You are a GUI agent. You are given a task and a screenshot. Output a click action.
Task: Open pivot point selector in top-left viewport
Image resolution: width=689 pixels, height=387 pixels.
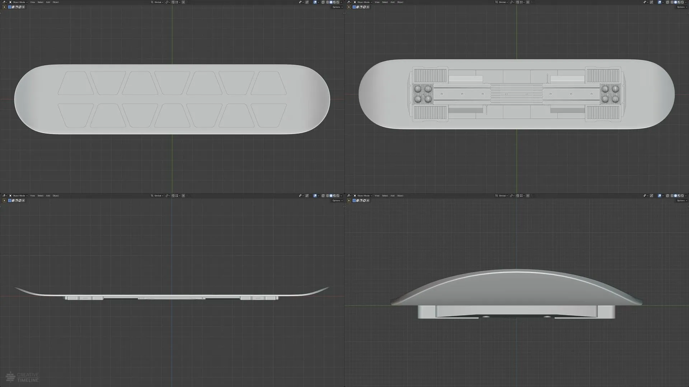[x=167, y=2]
